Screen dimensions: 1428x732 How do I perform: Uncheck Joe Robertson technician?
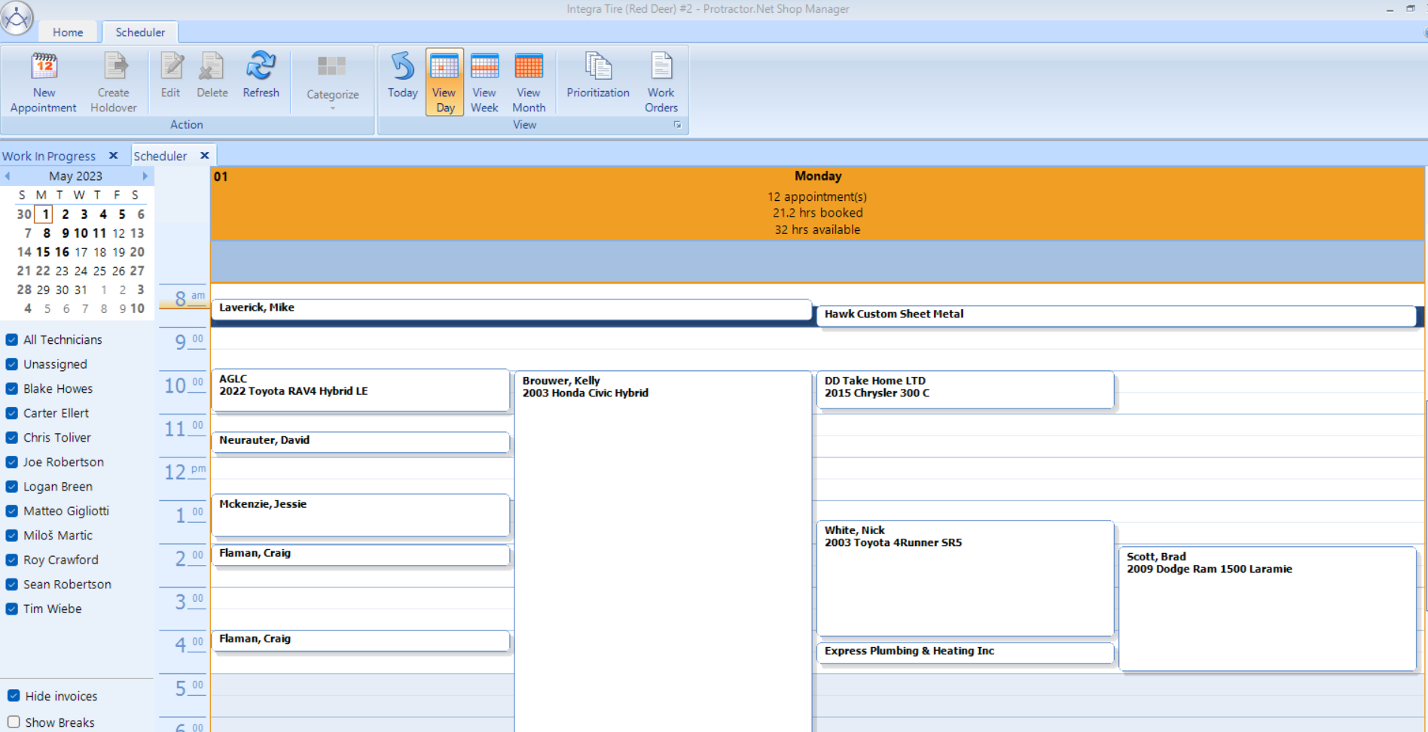pyautogui.click(x=12, y=462)
